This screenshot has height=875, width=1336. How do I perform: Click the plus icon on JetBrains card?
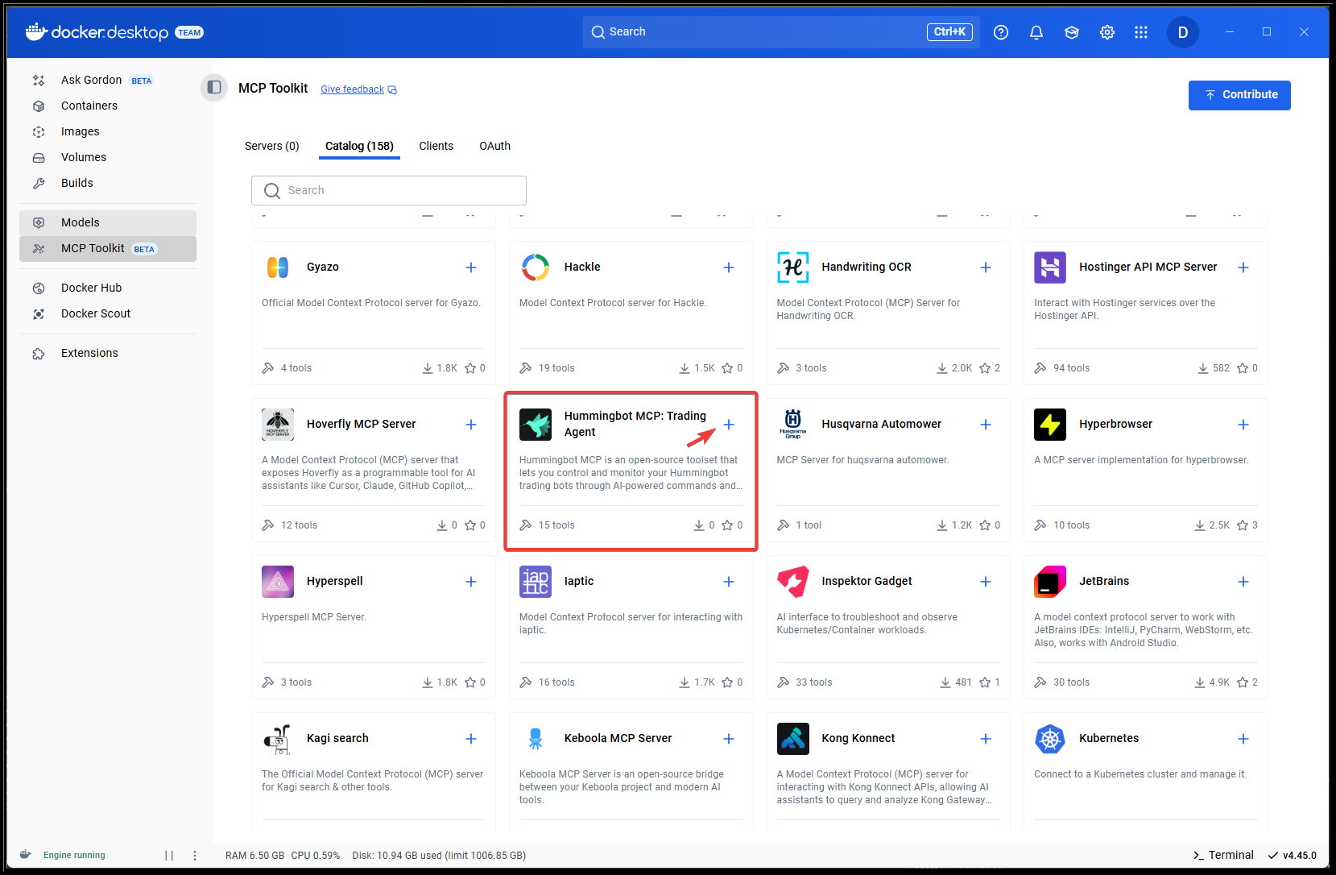point(1243,582)
